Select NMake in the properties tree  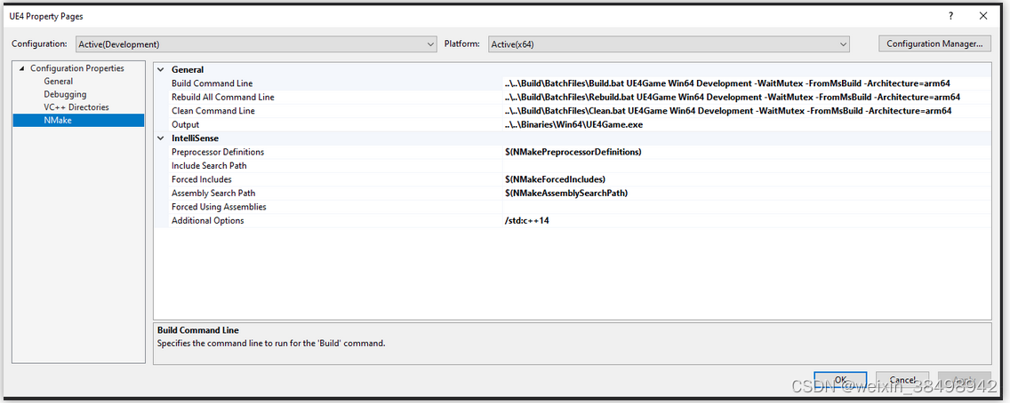[x=57, y=120]
